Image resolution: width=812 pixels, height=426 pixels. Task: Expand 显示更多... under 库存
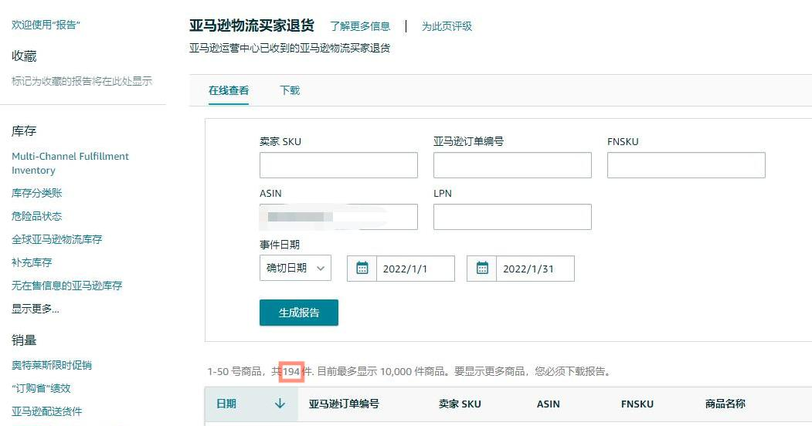(36, 309)
